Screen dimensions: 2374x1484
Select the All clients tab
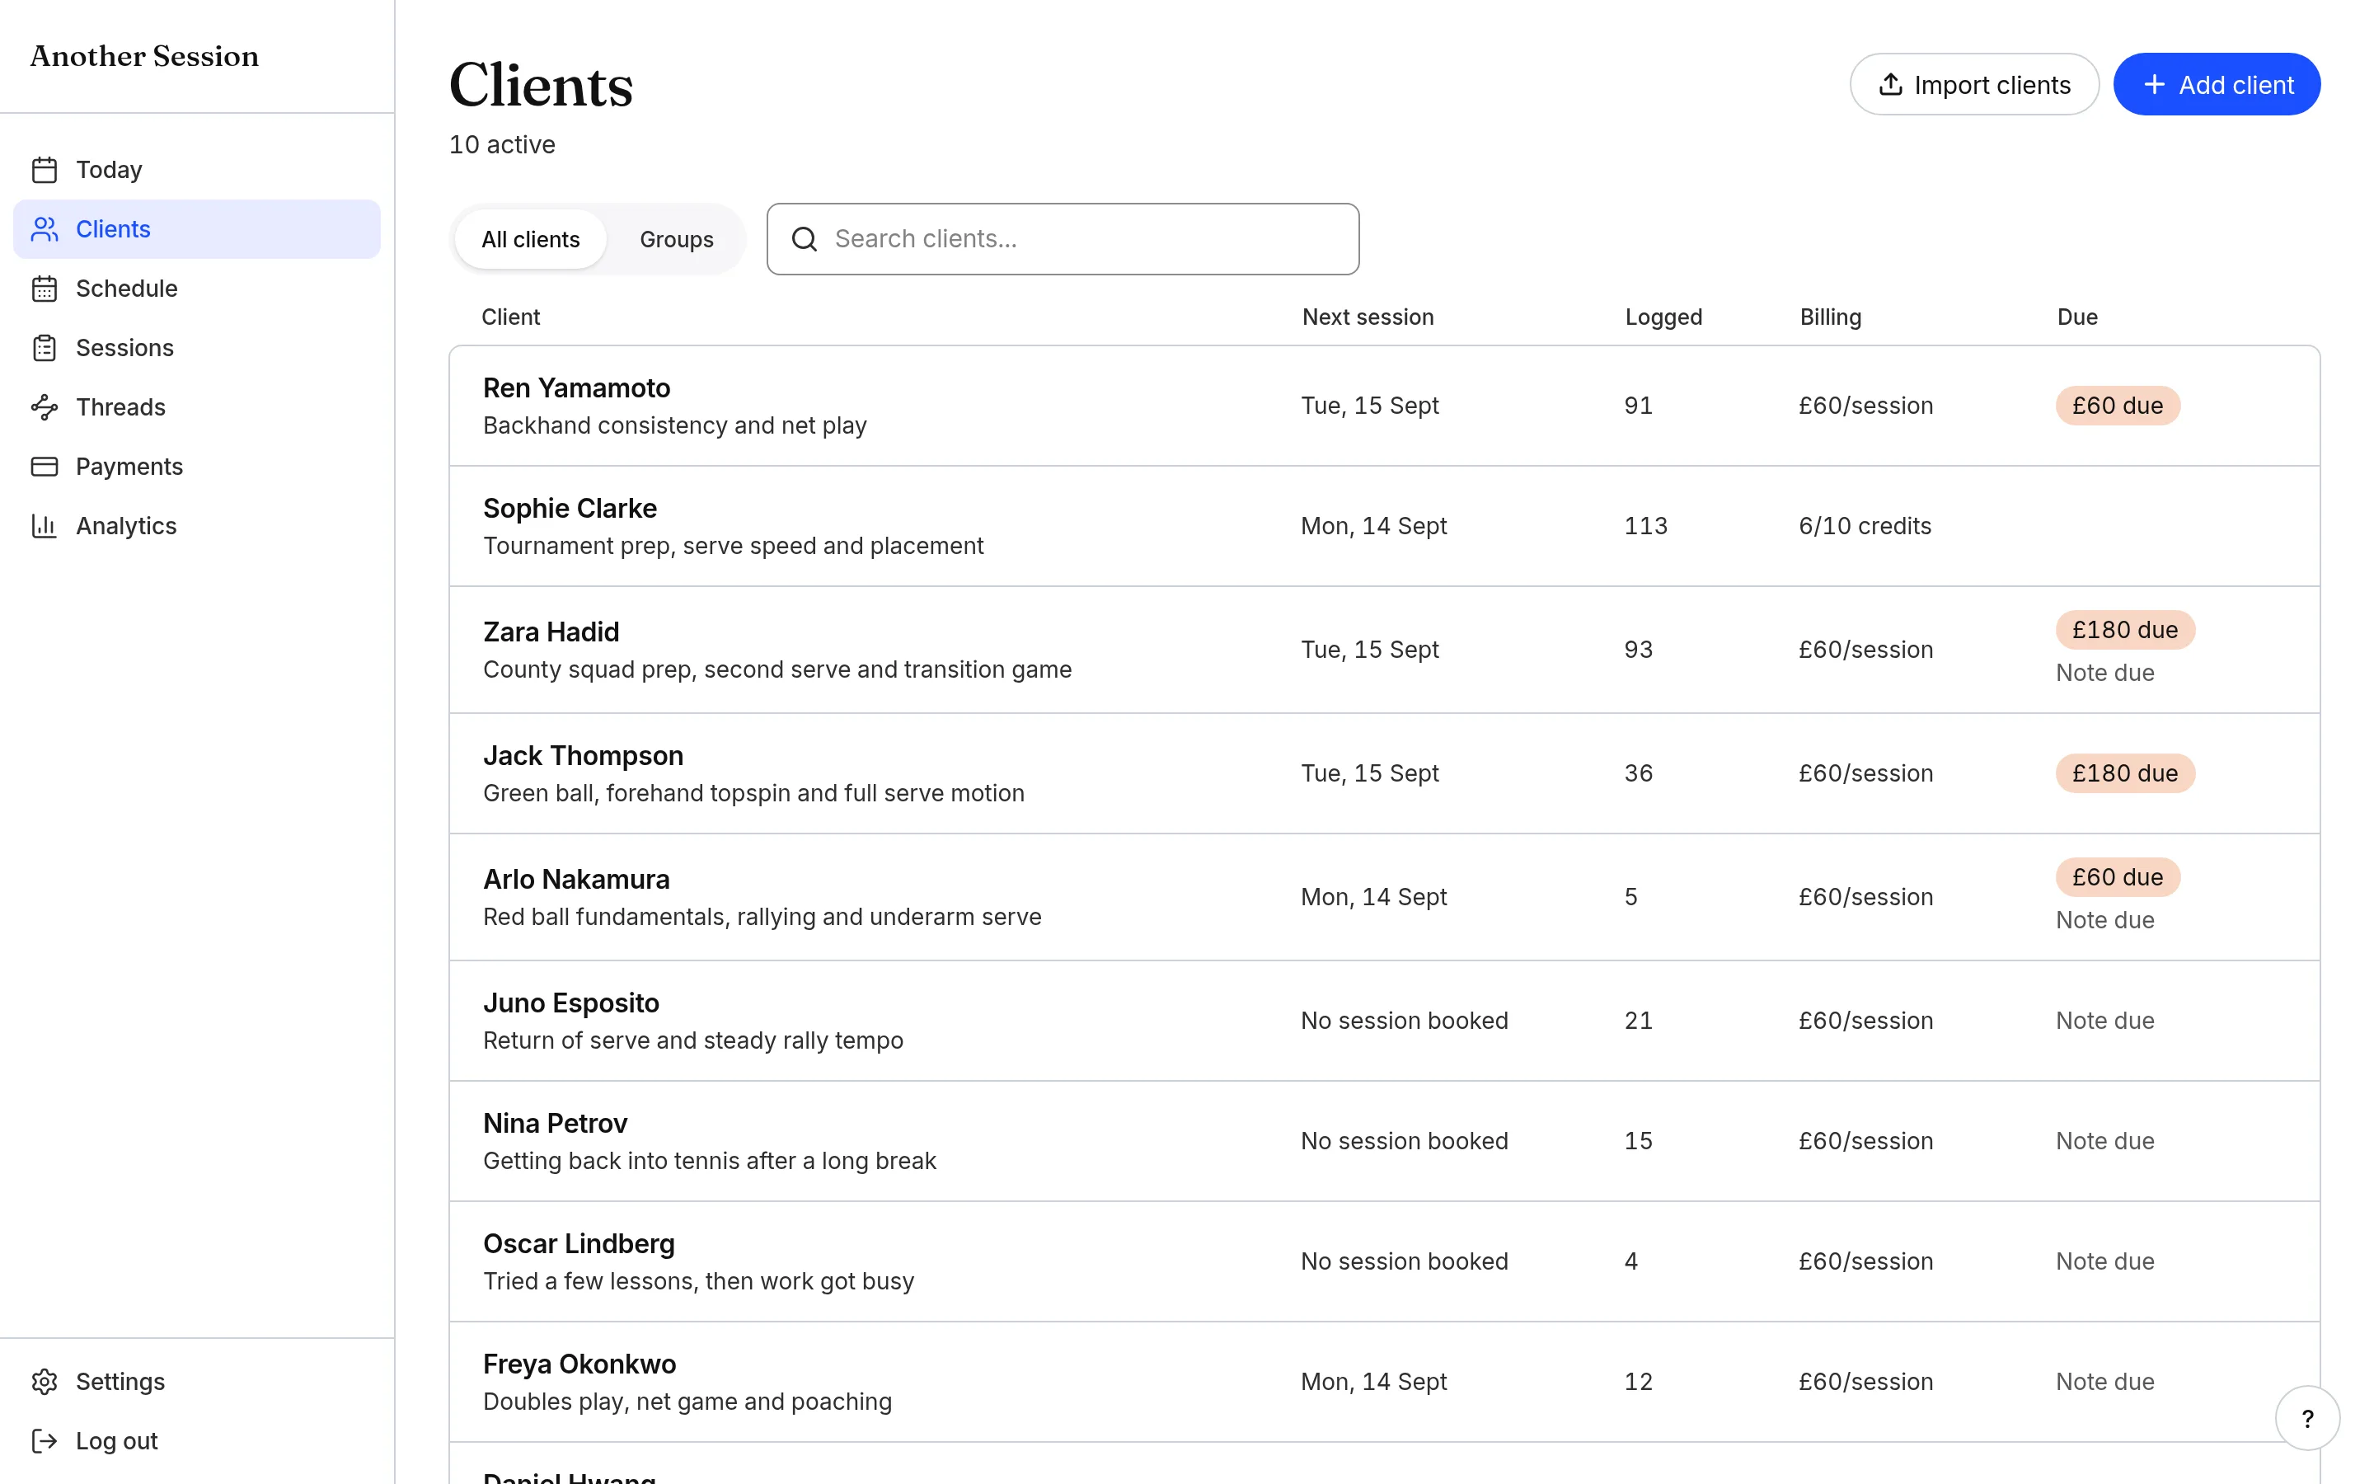pyautogui.click(x=531, y=239)
